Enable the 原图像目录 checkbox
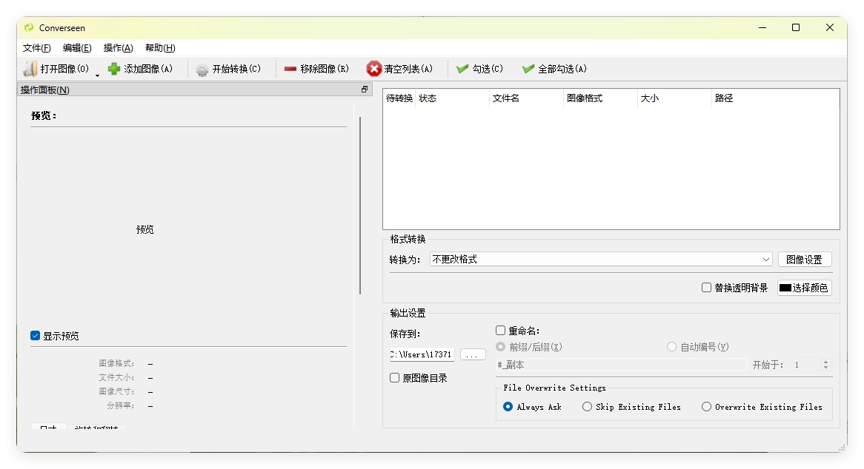Image resolution: width=864 pixels, height=469 pixels. tap(393, 377)
